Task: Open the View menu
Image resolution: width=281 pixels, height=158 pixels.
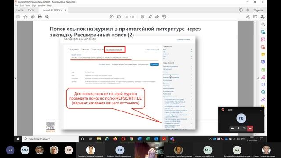Action: pos(28,6)
